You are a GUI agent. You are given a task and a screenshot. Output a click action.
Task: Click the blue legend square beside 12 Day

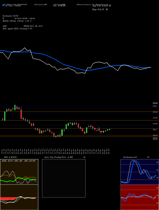click(x=3, y=5)
